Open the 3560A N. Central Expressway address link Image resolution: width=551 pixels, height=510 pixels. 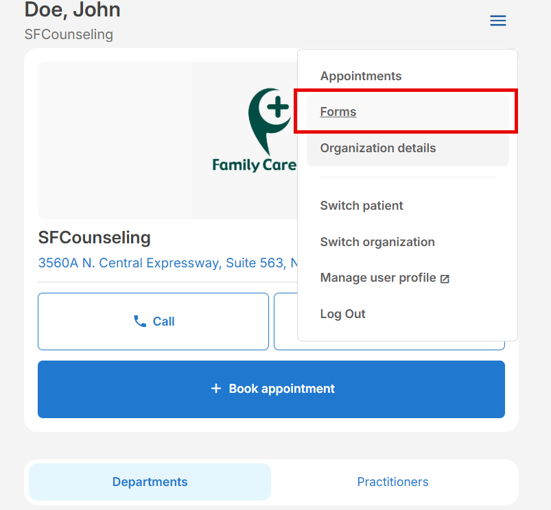(168, 263)
